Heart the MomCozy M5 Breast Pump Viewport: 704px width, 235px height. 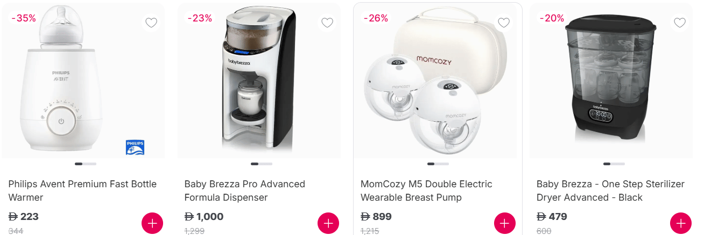tap(504, 23)
